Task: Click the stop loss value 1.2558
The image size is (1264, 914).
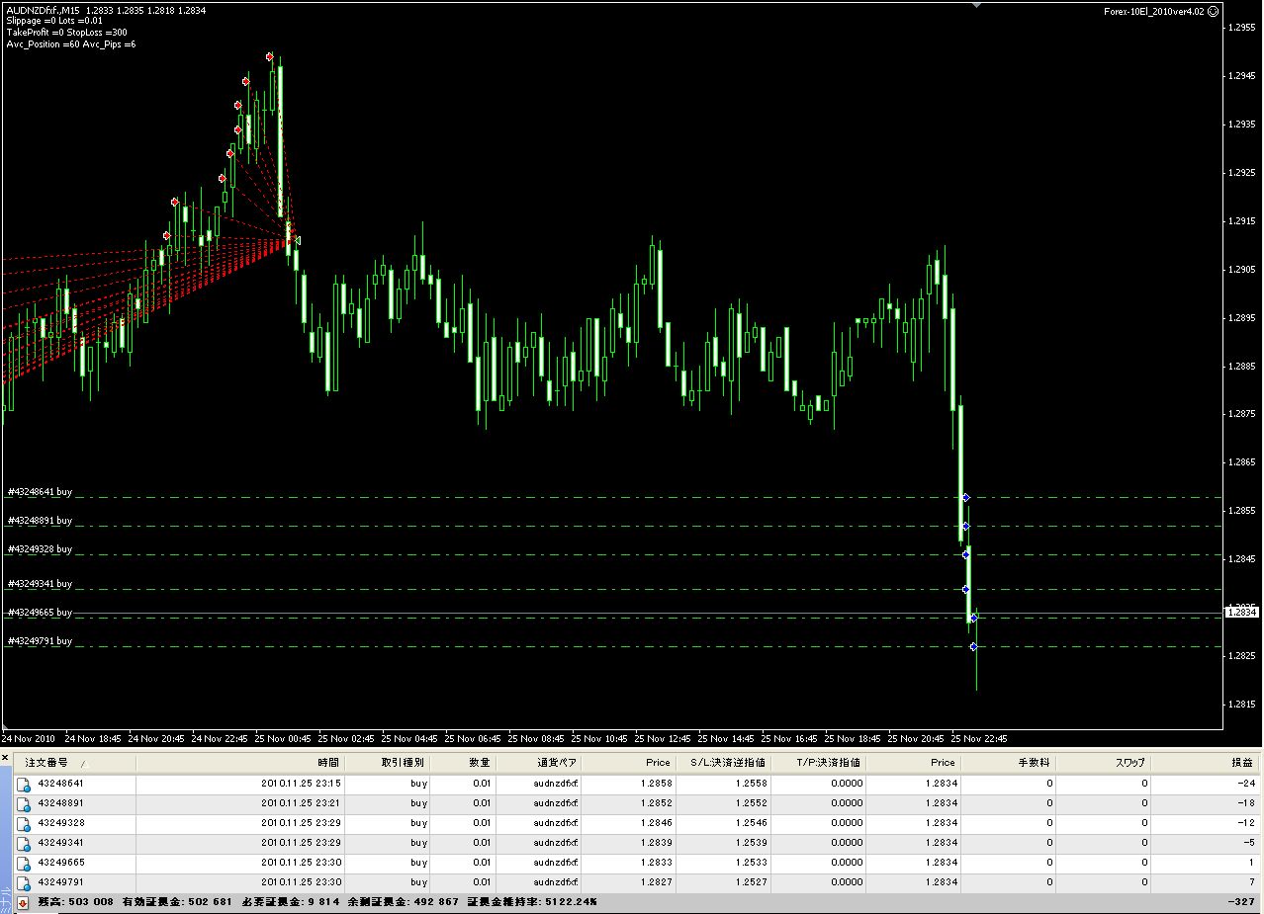Action: tap(752, 784)
